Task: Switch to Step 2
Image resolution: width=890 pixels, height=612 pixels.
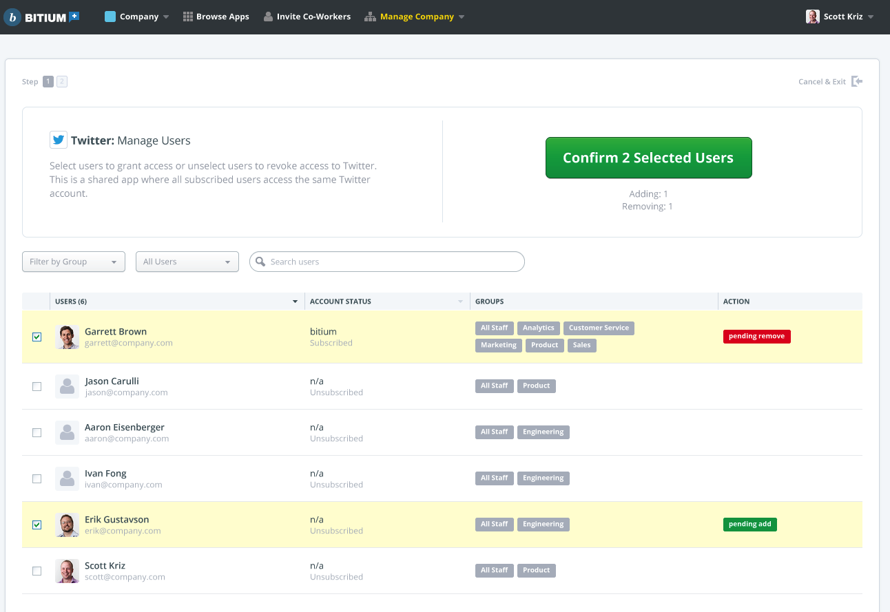Action: pos(61,81)
